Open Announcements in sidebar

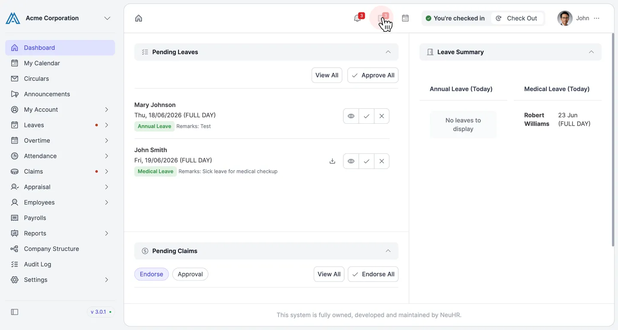60,94
